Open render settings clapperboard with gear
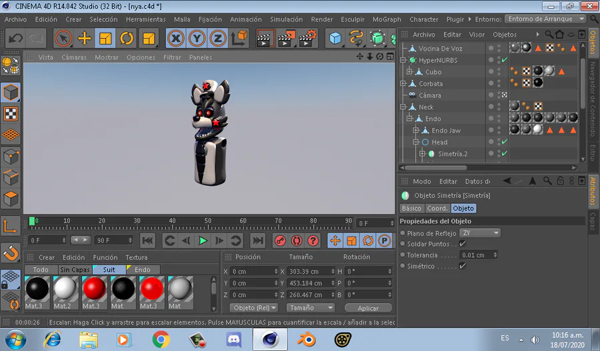The height and width of the screenshot is (351, 600). (x=308, y=38)
